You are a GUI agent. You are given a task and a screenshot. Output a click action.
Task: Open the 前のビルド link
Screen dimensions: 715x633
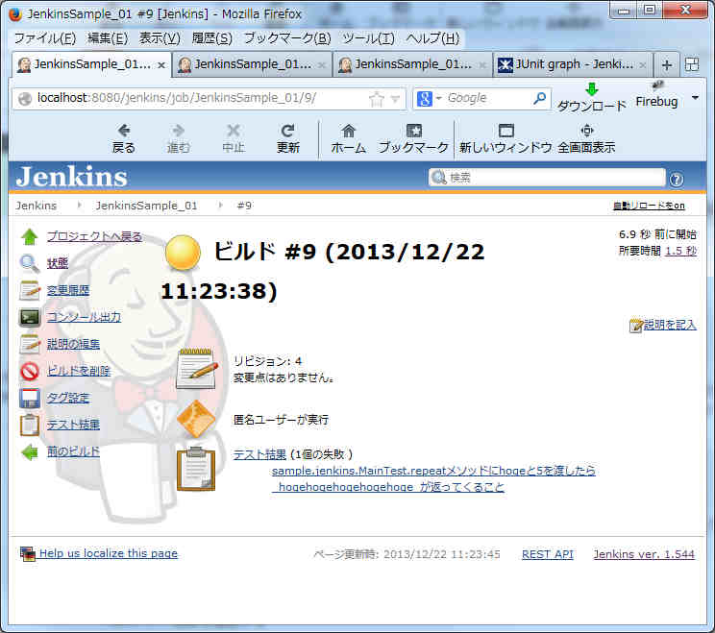click(73, 451)
